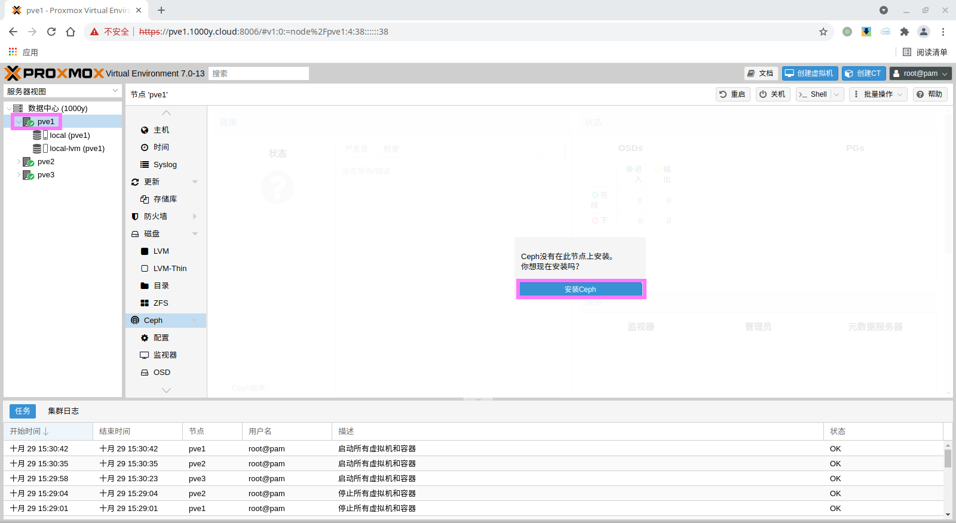Click the Reboot node button
The width and height of the screenshot is (956, 523).
tap(733, 94)
